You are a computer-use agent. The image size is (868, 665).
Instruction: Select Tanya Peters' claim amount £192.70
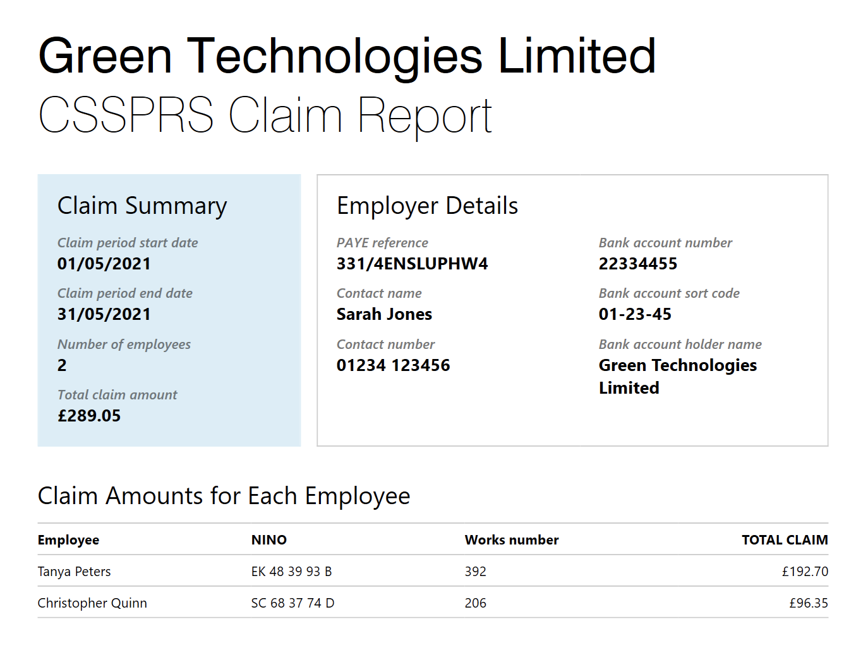coord(805,572)
